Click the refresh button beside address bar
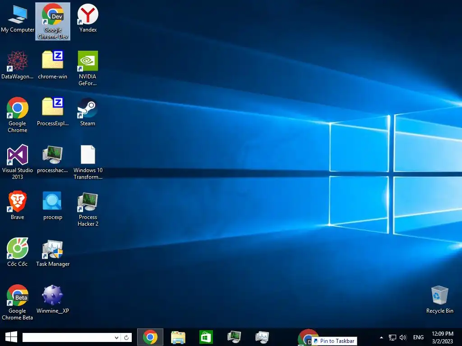The width and height of the screenshot is (462, 346). click(x=126, y=337)
